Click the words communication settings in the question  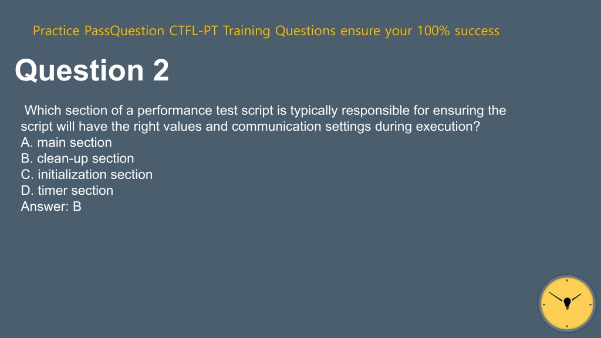(301, 127)
